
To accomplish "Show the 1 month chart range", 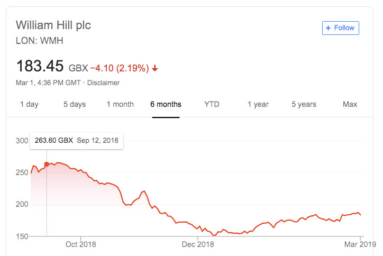I will pos(120,104).
